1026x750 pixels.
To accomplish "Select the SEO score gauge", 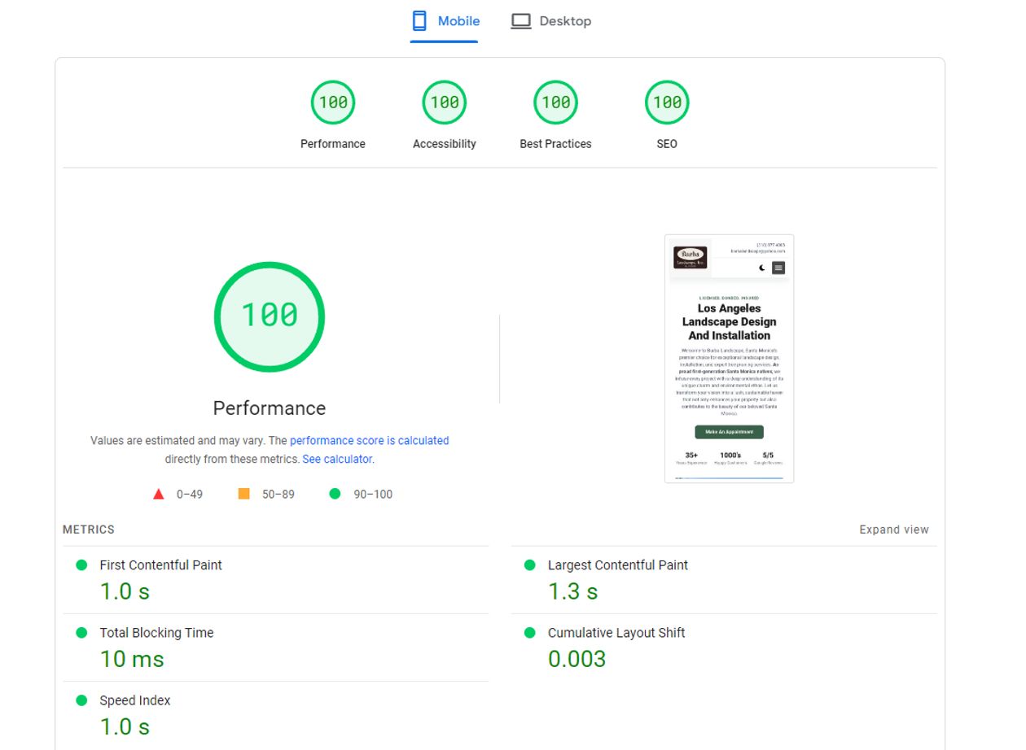I will [667, 102].
